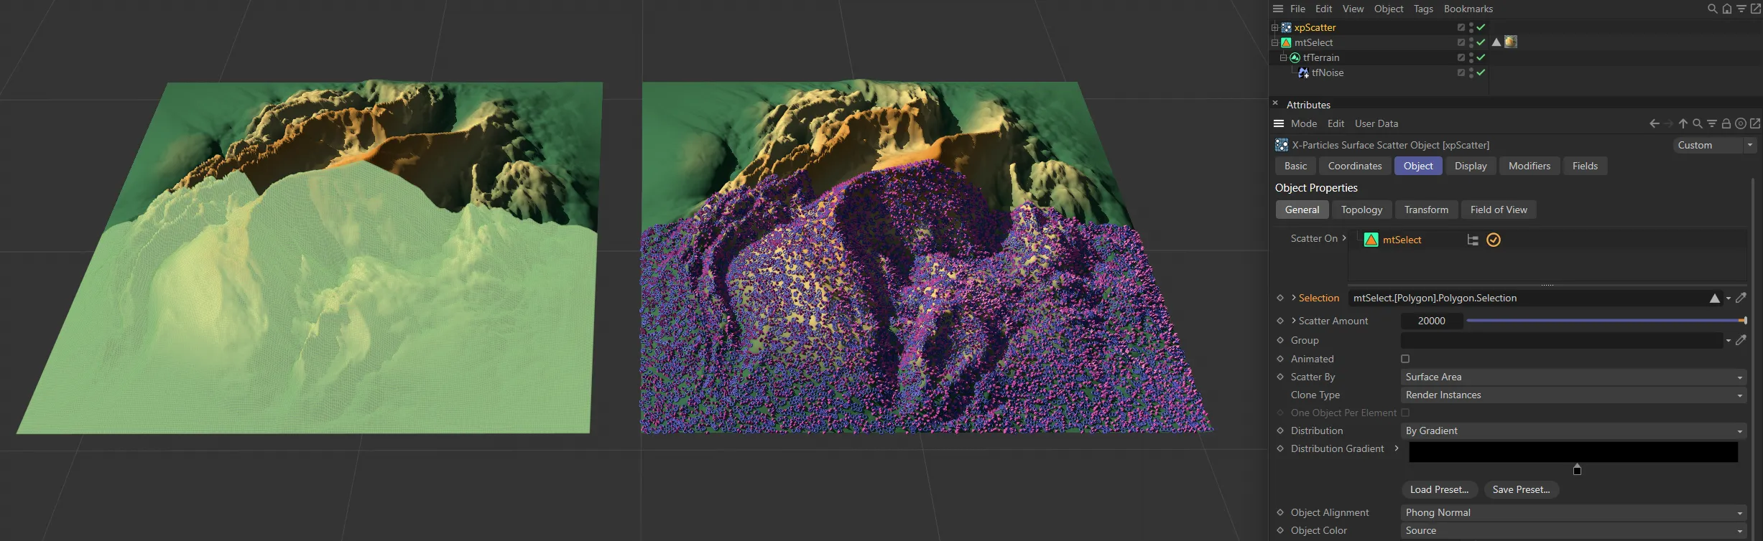Expand Selection parameter arrow
The image size is (1763, 541).
(x=1294, y=298)
